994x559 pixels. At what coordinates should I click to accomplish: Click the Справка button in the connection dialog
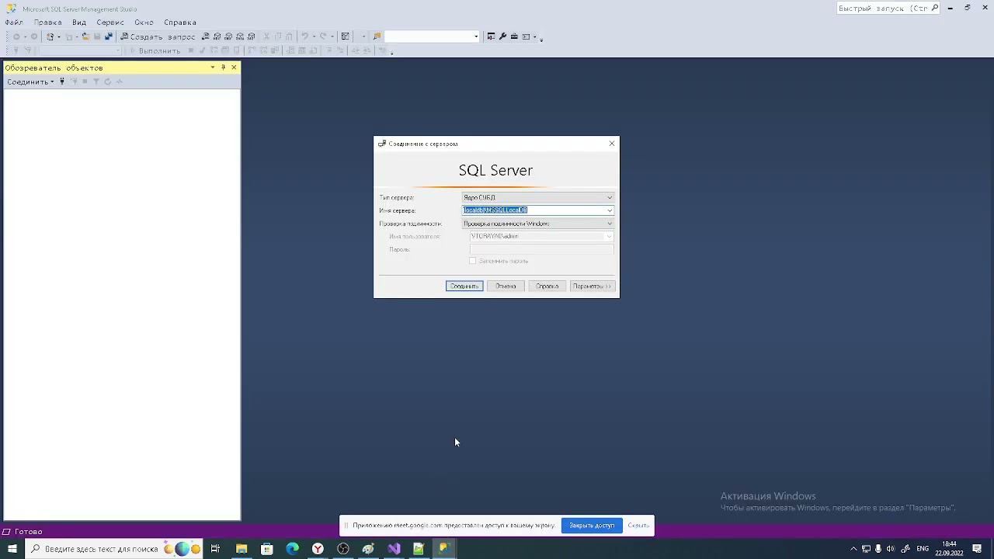(x=547, y=286)
